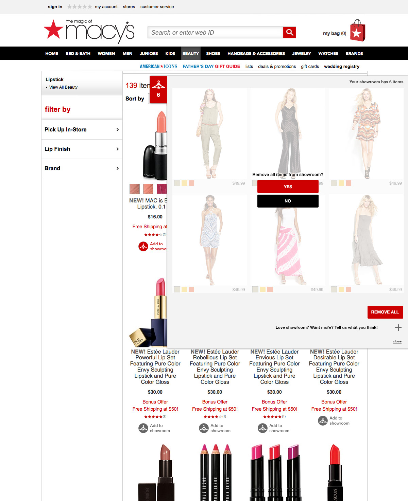
Task: Close the showroom panel via close link
Action: [397, 341]
